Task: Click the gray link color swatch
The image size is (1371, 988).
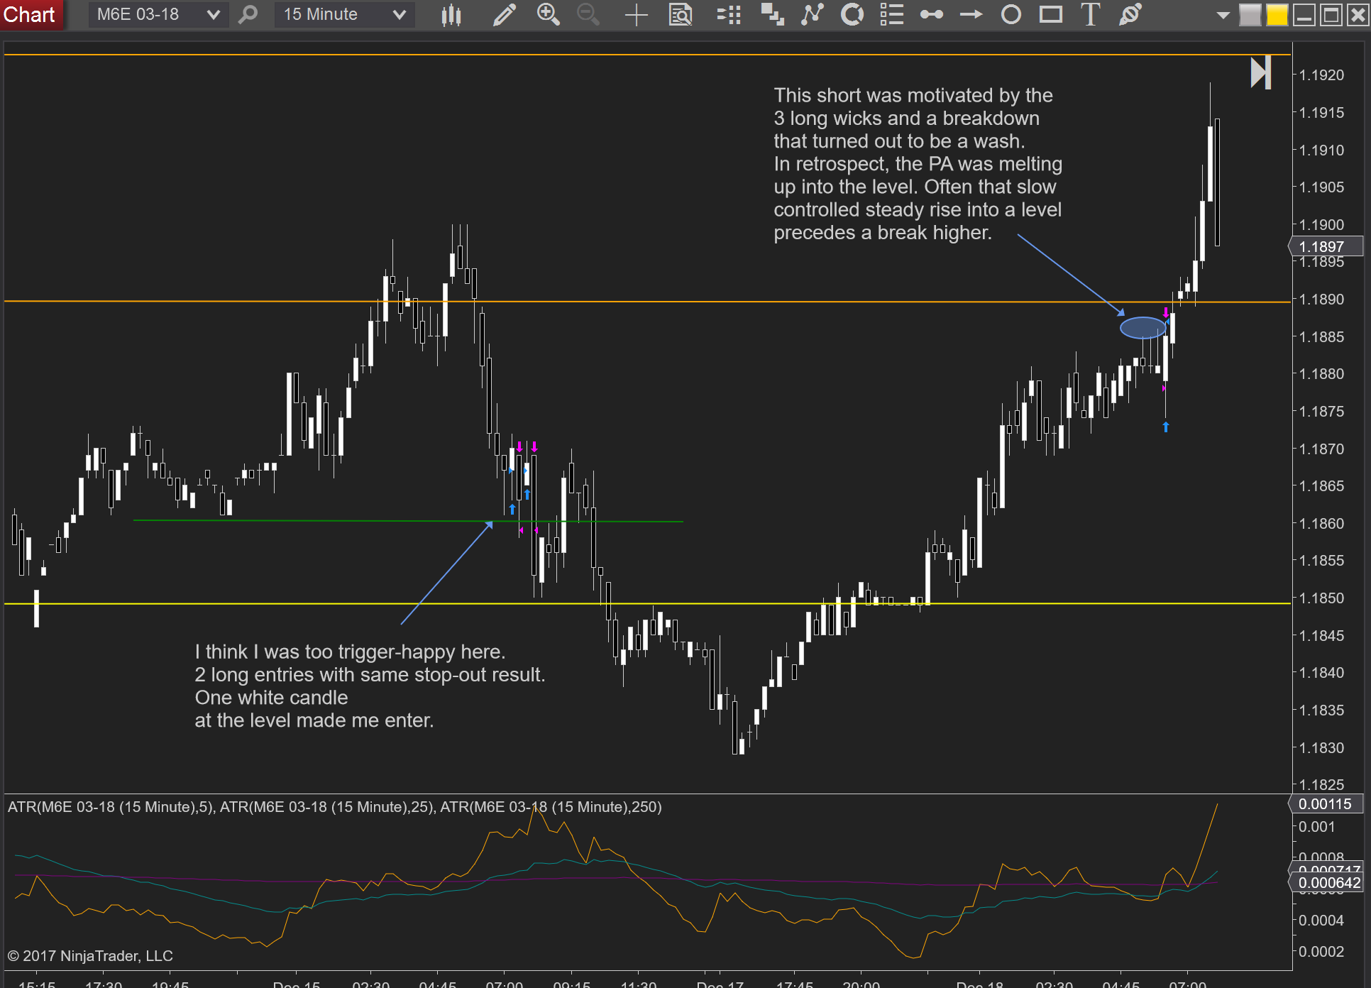Action: (x=1250, y=15)
